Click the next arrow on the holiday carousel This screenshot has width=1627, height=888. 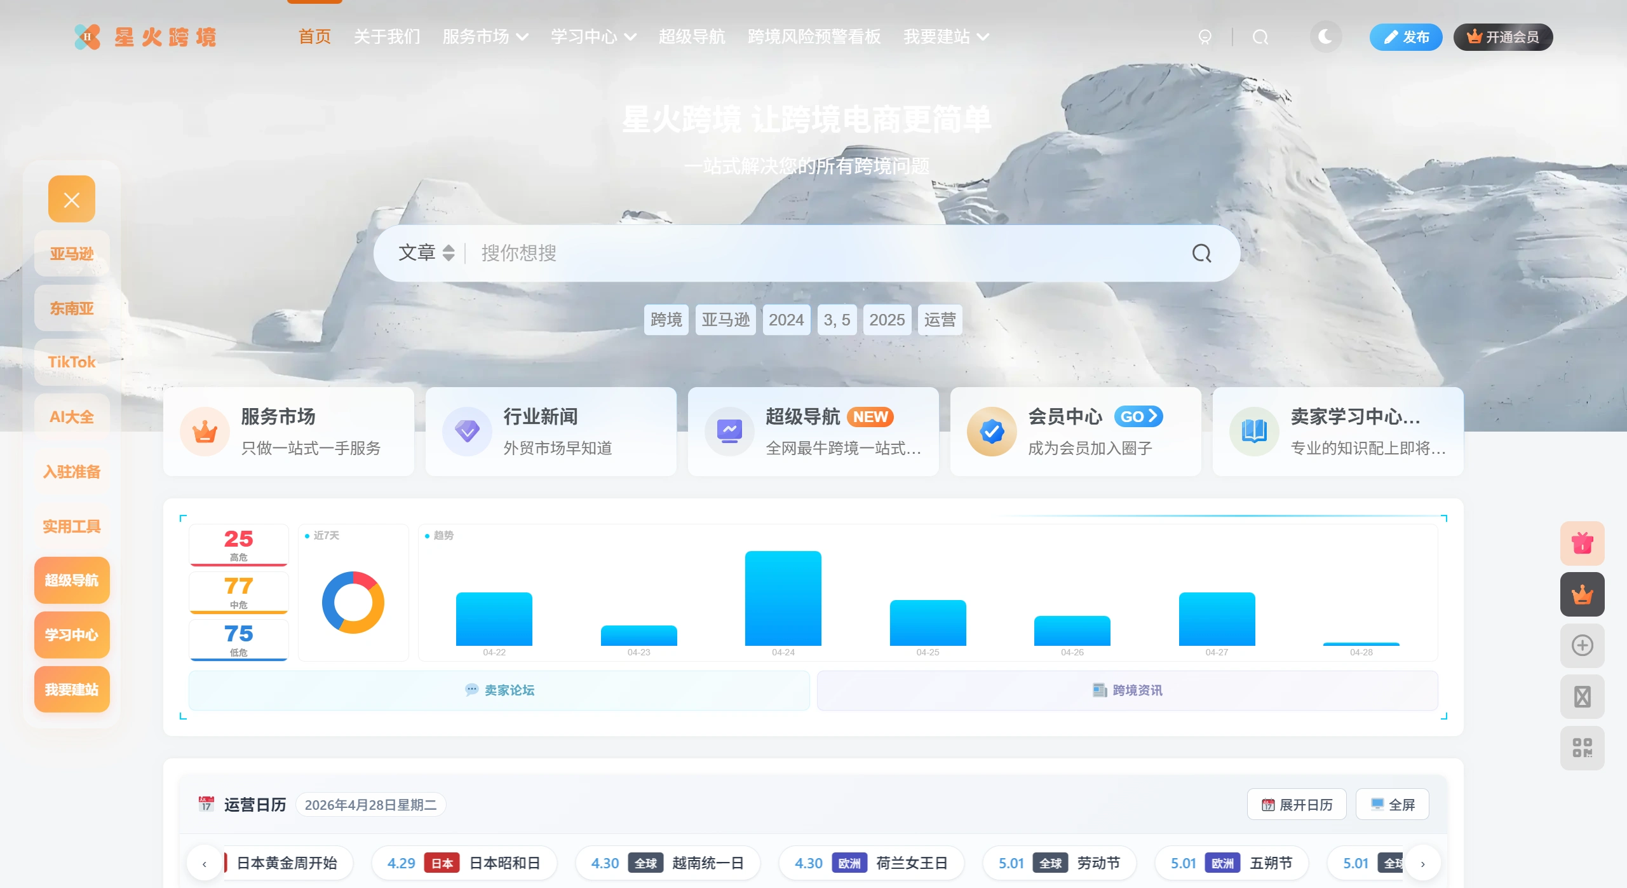1423,863
